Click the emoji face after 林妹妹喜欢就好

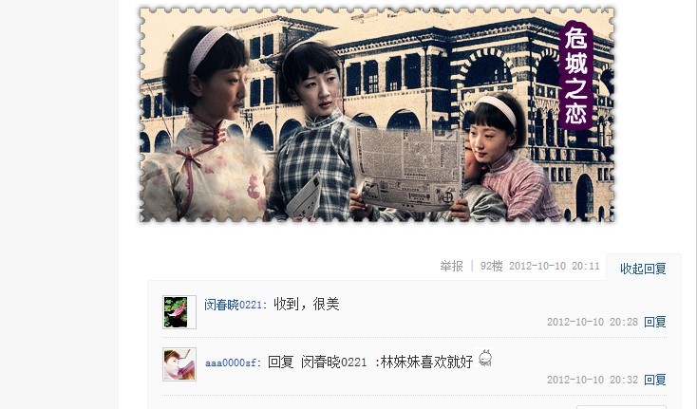pos(485,359)
